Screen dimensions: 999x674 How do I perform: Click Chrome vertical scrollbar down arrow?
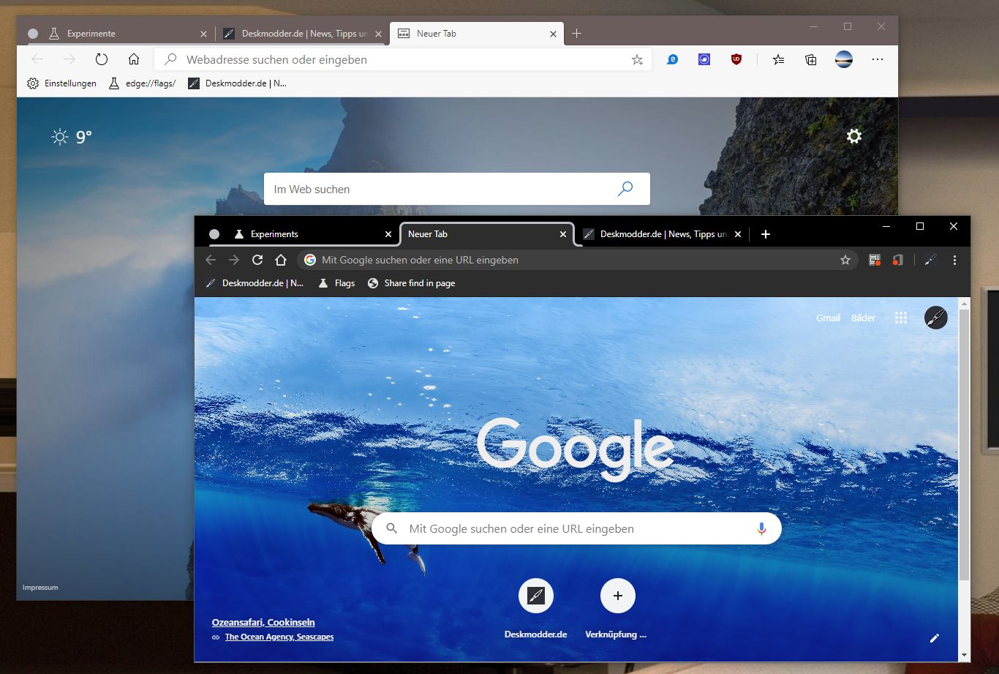point(964,655)
